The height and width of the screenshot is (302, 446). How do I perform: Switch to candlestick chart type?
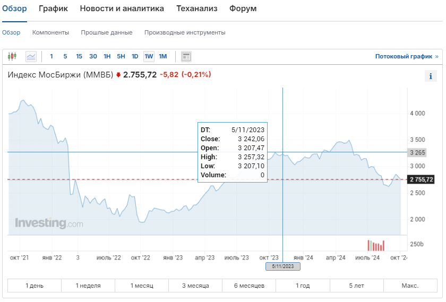point(13,56)
